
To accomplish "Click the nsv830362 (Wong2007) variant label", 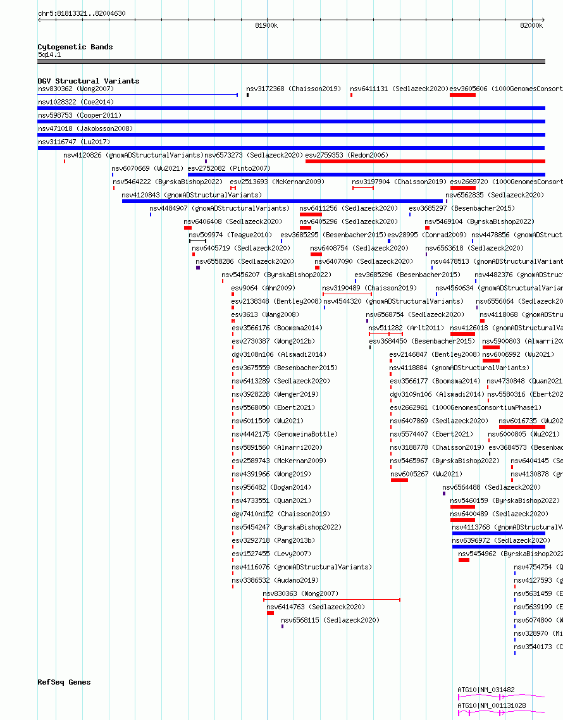I will pyautogui.click(x=76, y=89).
